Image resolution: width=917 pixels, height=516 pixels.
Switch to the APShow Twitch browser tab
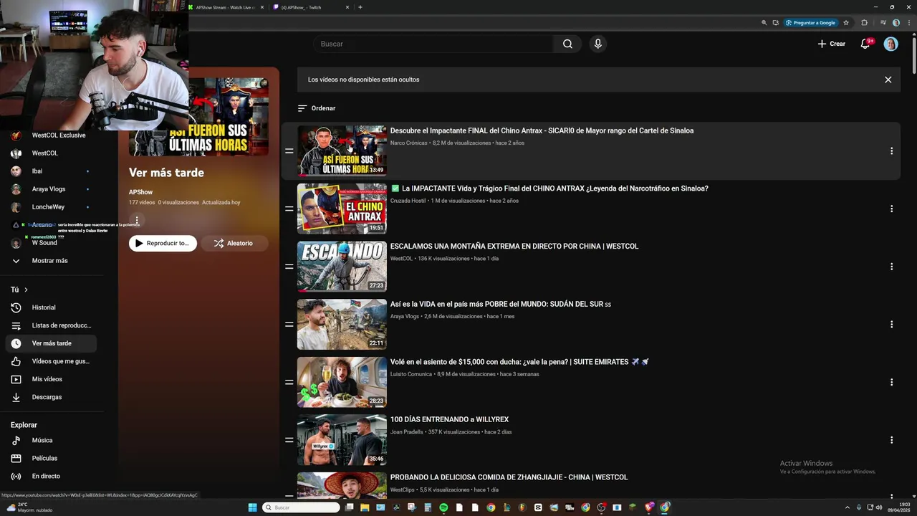pyautogui.click(x=310, y=7)
